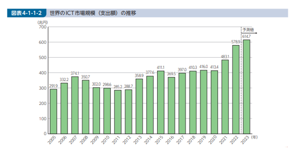
Task: Select the green bar for 2021
Action: coord(225,97)
